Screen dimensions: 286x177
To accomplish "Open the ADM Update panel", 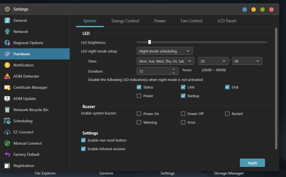I will (7, 99).
